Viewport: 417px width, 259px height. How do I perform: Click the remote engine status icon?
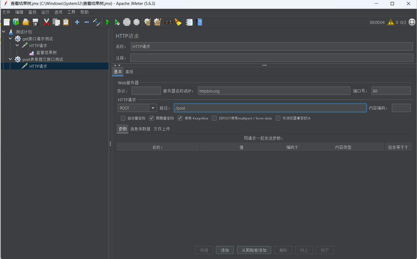[x=412, y=22]
